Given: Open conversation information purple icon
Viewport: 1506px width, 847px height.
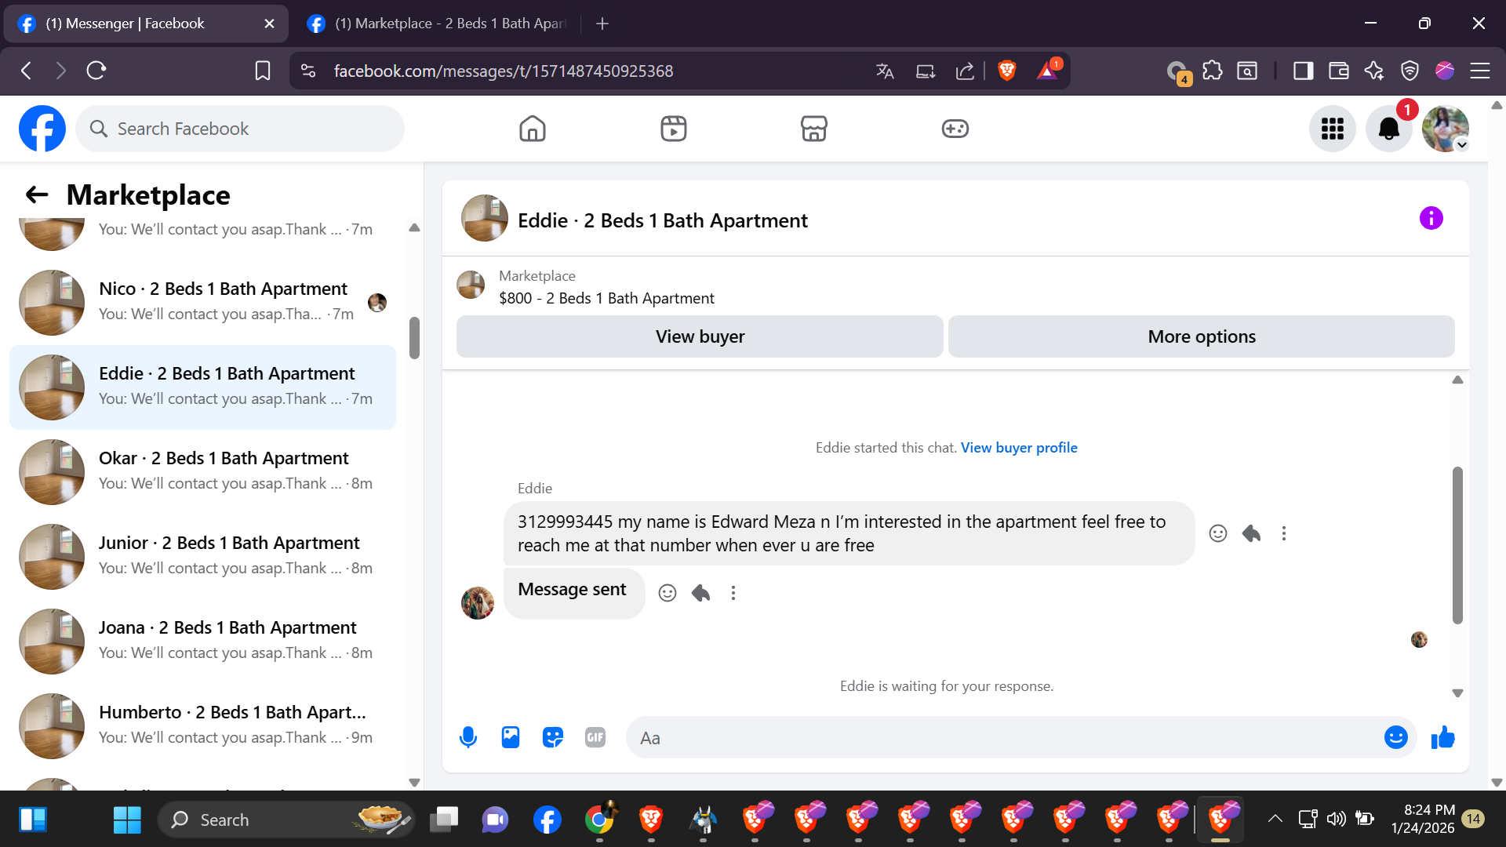Looking at the screenshot, I should tap(1431, 218).
